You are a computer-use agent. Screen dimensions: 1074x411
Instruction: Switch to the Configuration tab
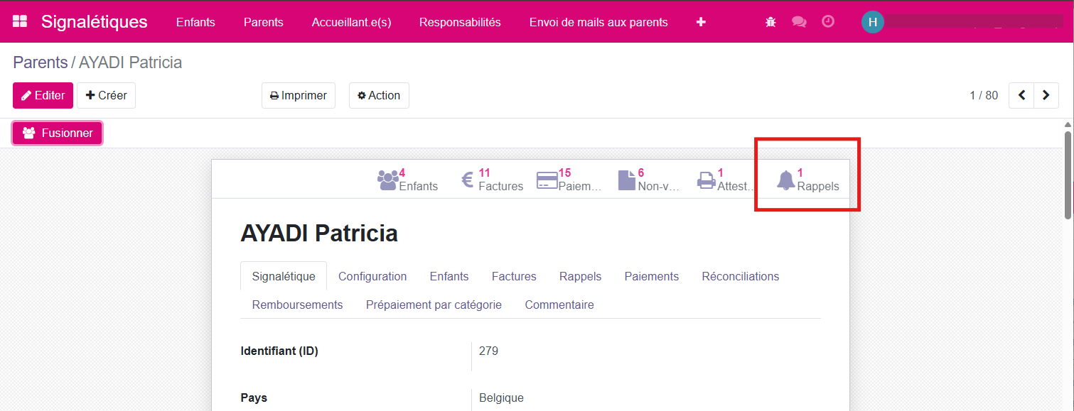372,276
